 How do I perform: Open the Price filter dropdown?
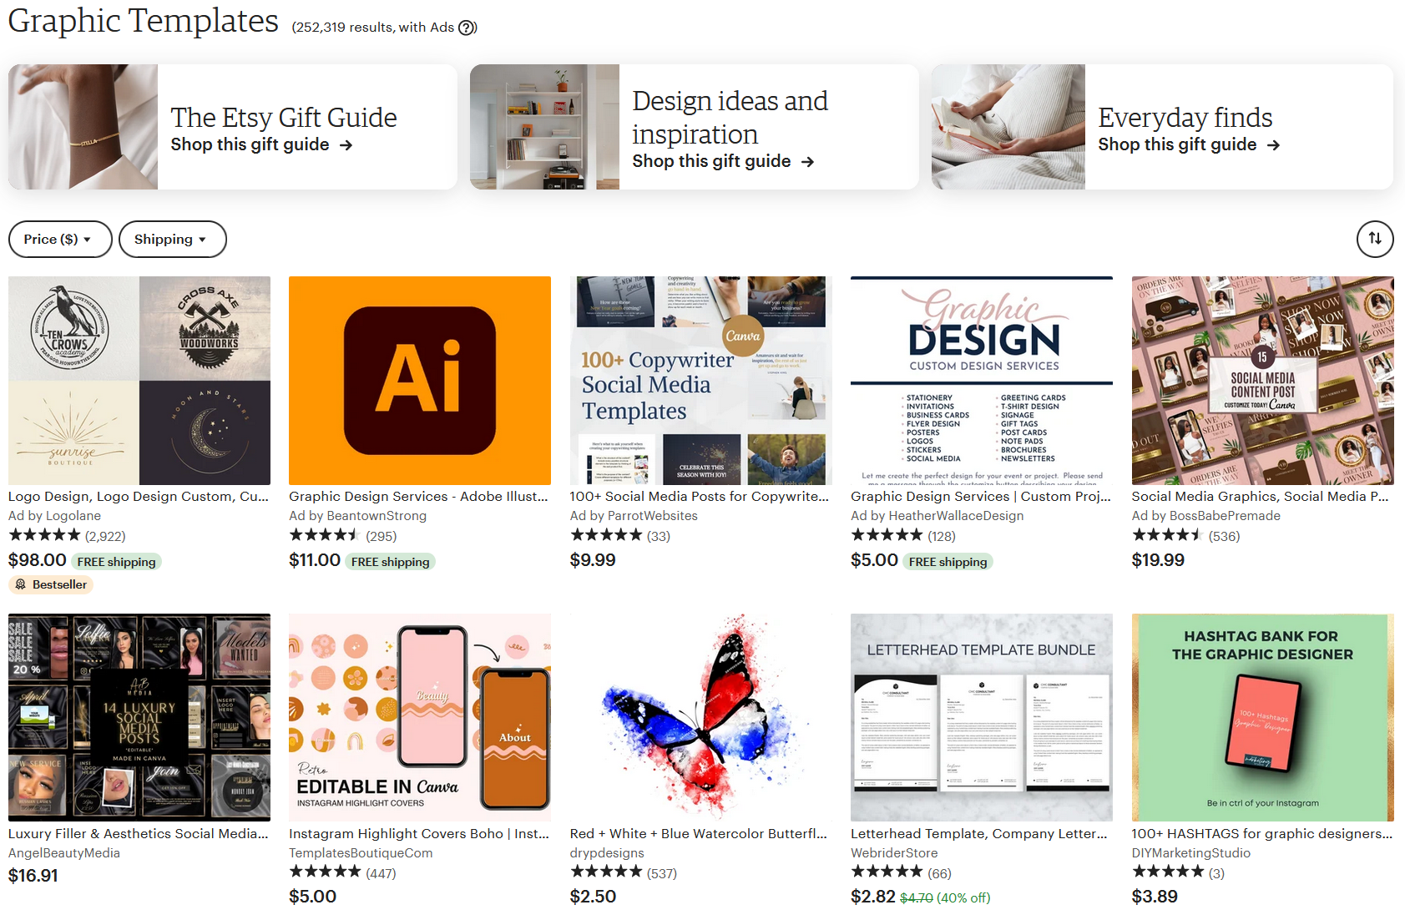59,239
